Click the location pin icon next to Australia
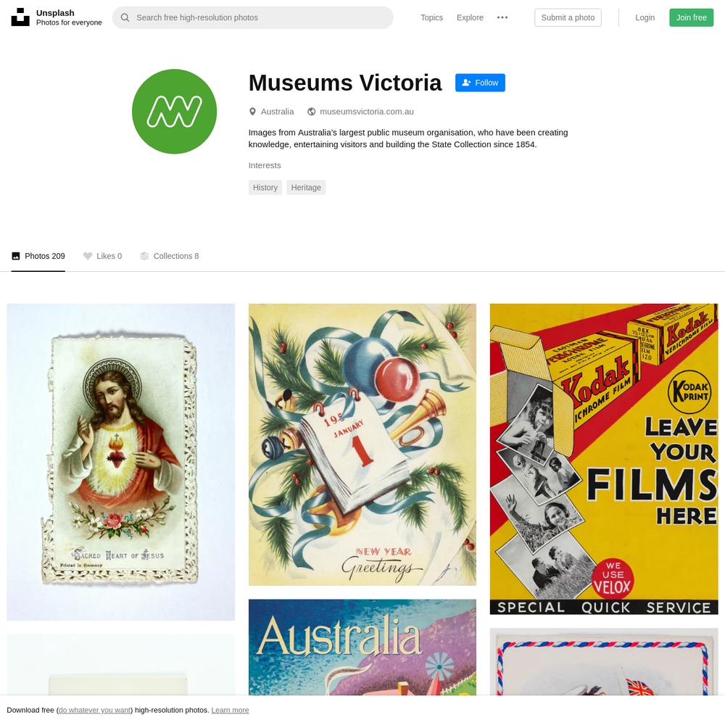This screenshot has width=725, height=725. pyautogui.click(x=252, y=112)
